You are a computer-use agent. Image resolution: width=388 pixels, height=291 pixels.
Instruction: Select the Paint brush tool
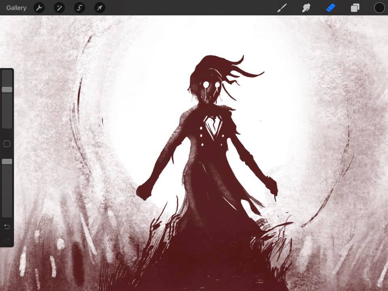[x=282, y=8]
